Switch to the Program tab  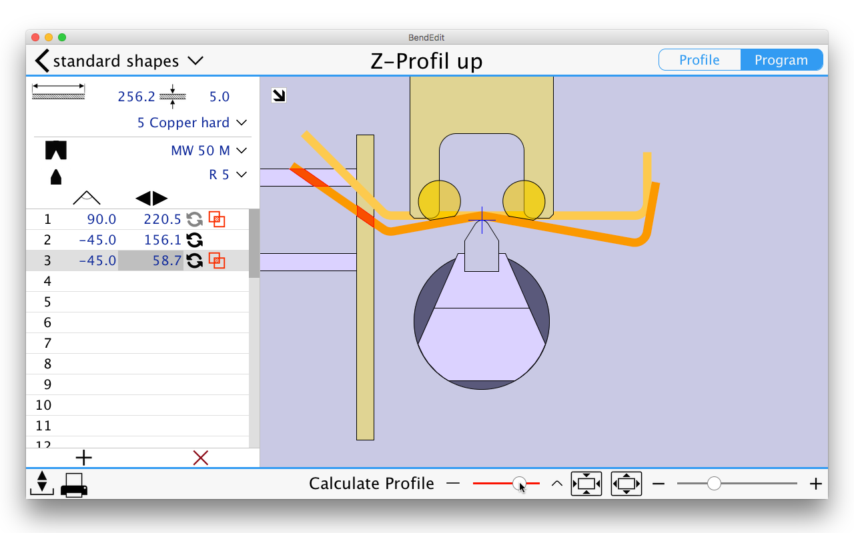pos(781,60)
